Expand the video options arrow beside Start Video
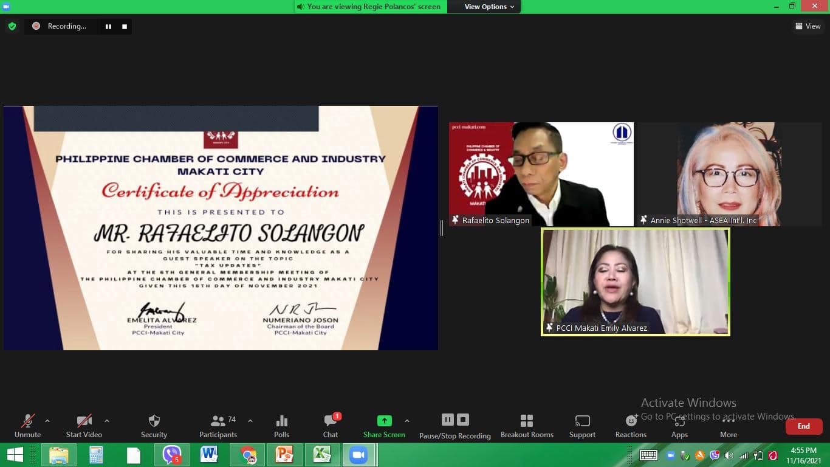Screen dimensions: 830x467 click(107, 421)
